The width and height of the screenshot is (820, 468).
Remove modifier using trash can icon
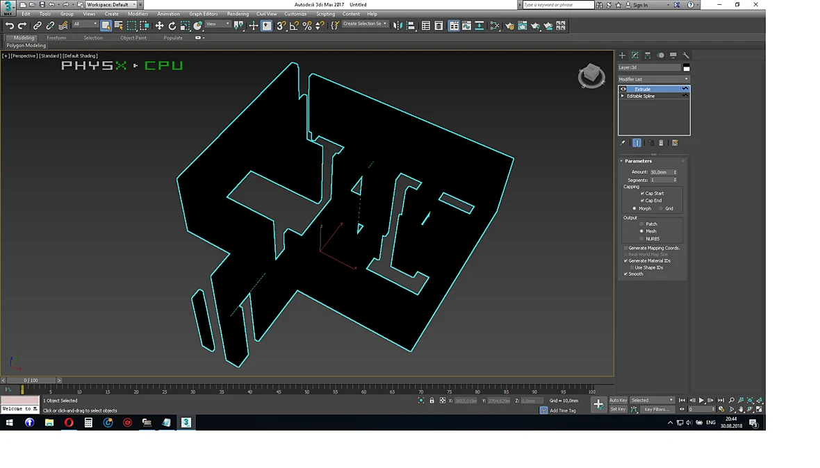click(x=661, y=142)
